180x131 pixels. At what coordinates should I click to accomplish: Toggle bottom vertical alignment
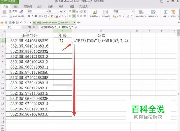(x=77, y=12)
